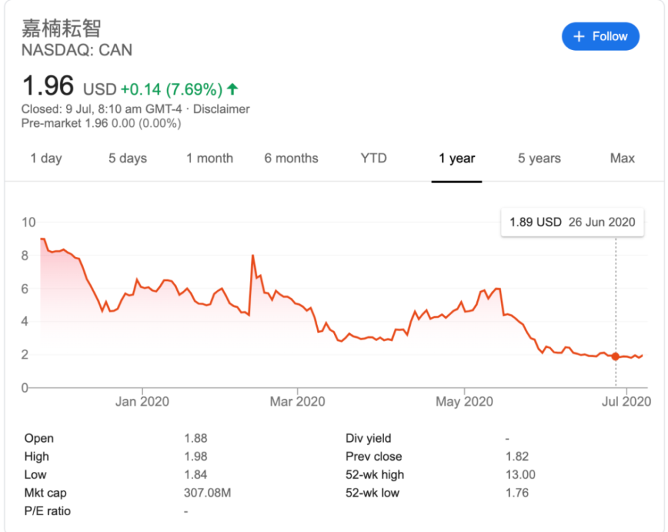Click the Mkt cap value 307.08M
Screen dimensions: 668x532
coord(208,493)
